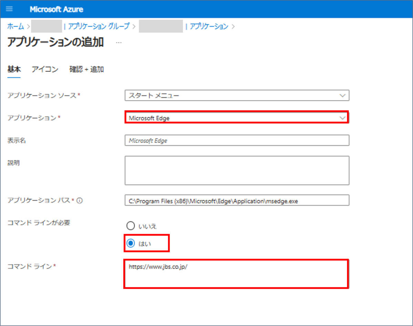
Task: Click into the 表示名 input field
Action: point(237,140)
